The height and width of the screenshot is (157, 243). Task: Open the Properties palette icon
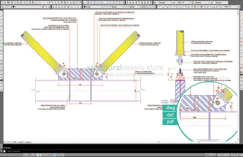click(x=62, y=2)
